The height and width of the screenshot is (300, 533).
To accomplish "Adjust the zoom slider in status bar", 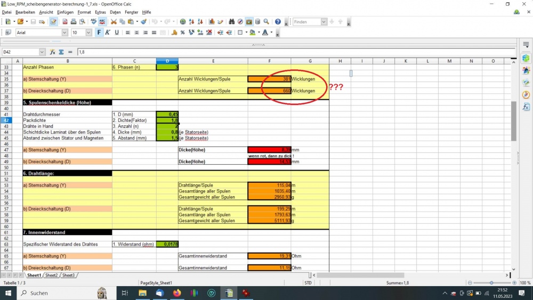I will point(491,283).
